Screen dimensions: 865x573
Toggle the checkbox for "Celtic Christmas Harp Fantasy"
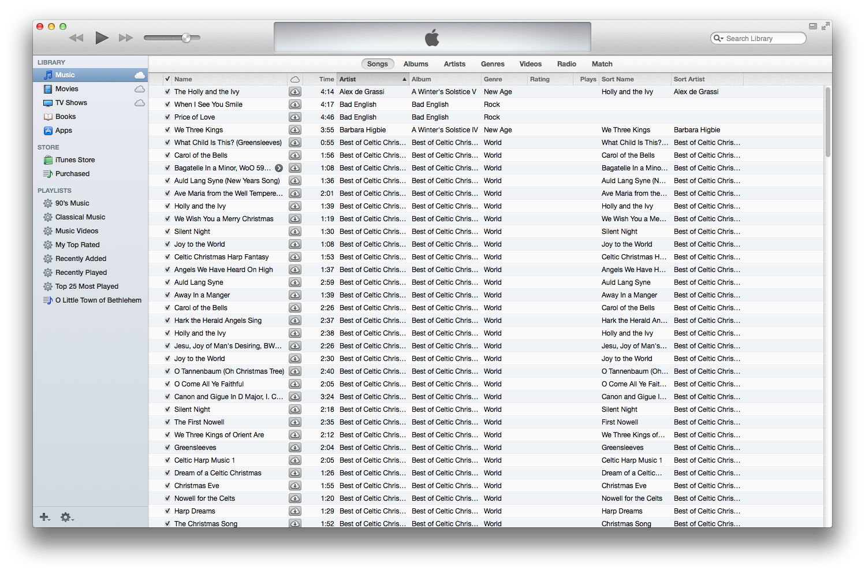tap(167, 257)
